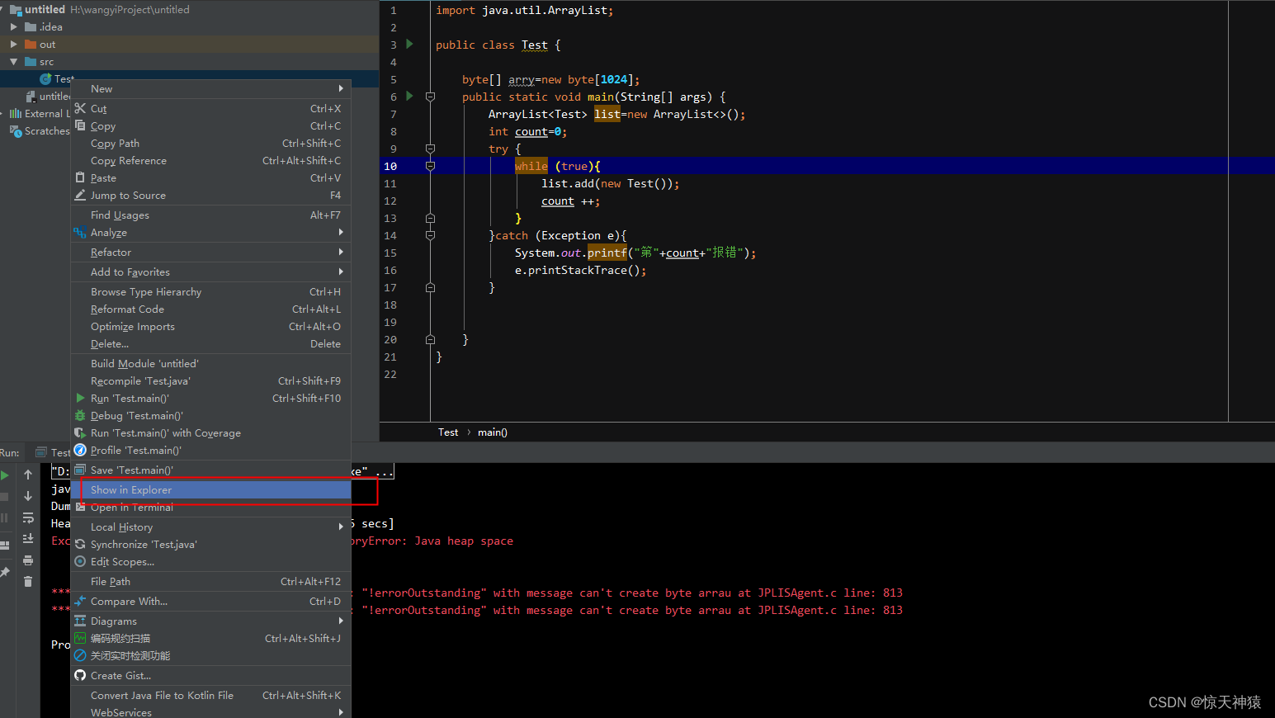Choose the Delete... menu entry
The height and width of the screenshot is (718, 1275).
[x=210, y=343]
